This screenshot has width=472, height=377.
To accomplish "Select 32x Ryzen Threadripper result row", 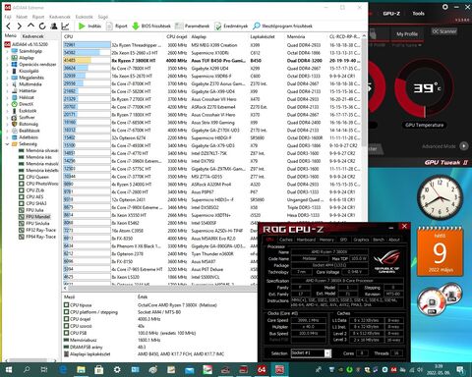I will 211,45.
